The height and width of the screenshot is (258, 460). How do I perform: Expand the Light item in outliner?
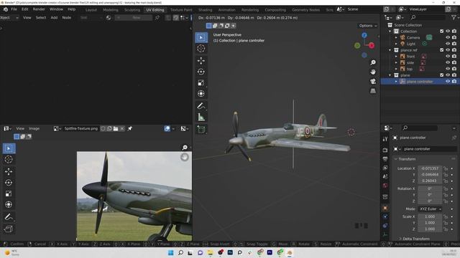pyautogui.click(x=396, y=44)
